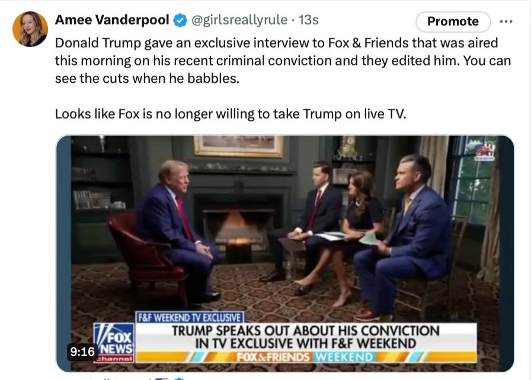Image resolution: width=531 pixels, height=380 pixels.
Task: Click the blue verified badge beside Amee Vanderpool
Action: [180, 20]
